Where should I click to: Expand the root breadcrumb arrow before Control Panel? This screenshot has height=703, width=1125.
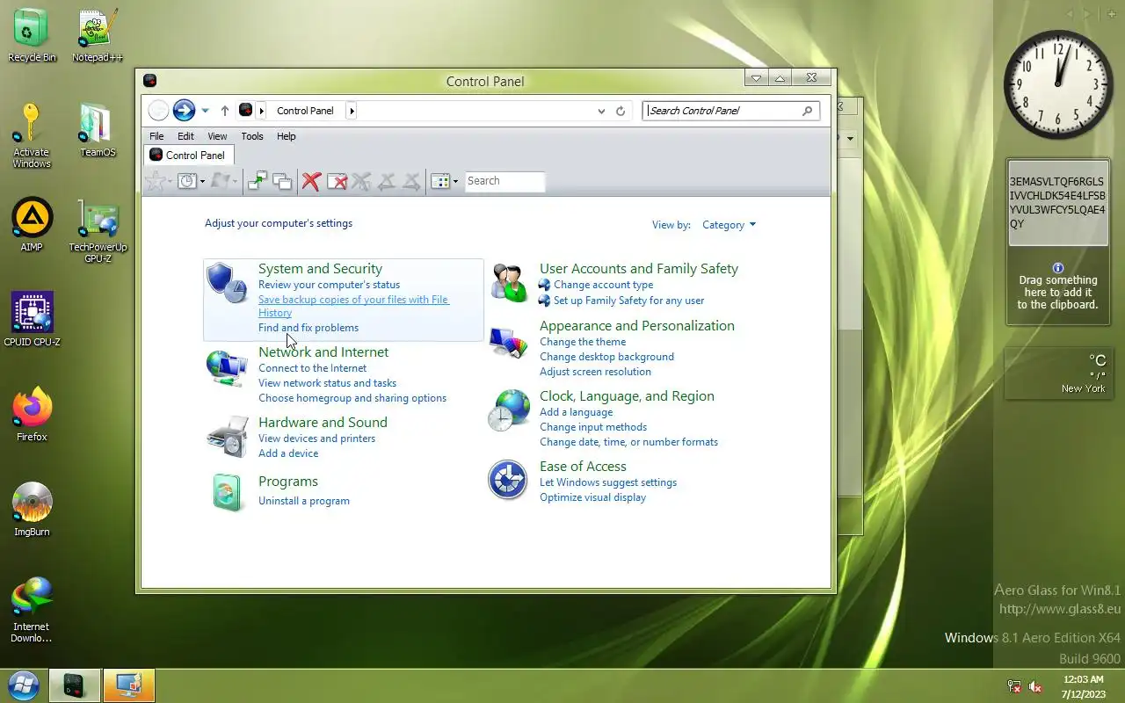pos(261,111)
